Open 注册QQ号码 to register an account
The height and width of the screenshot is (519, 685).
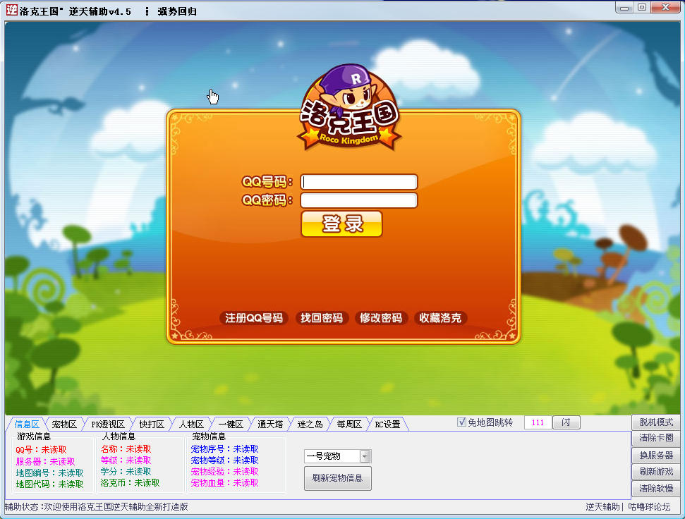pos(254,318)
